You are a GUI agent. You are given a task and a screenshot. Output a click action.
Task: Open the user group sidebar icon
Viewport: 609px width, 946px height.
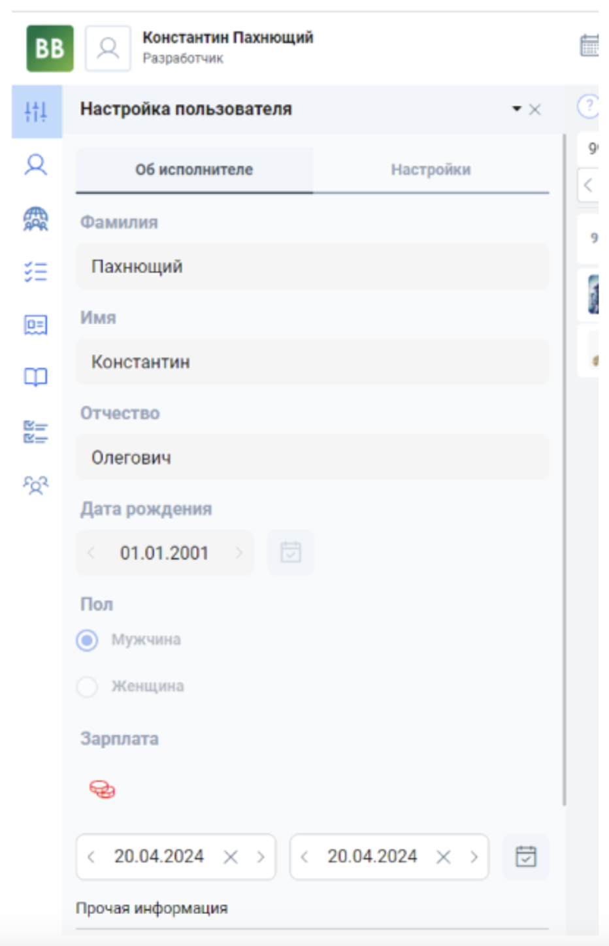coord(36,485)
